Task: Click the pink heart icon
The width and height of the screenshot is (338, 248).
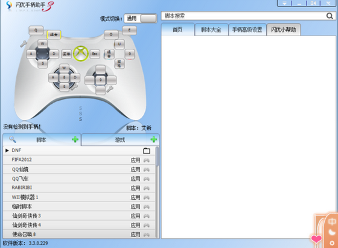Action: tap(316, 239)
